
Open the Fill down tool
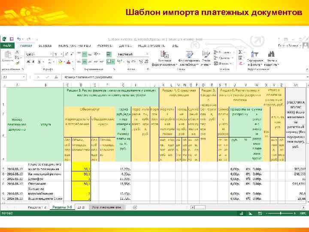pyautogui.click(x=240, y=58)
